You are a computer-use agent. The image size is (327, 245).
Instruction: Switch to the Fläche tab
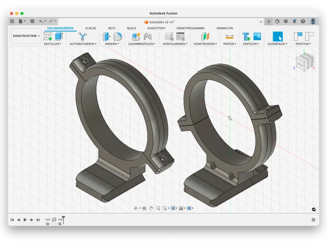click(x=91, y=28)
